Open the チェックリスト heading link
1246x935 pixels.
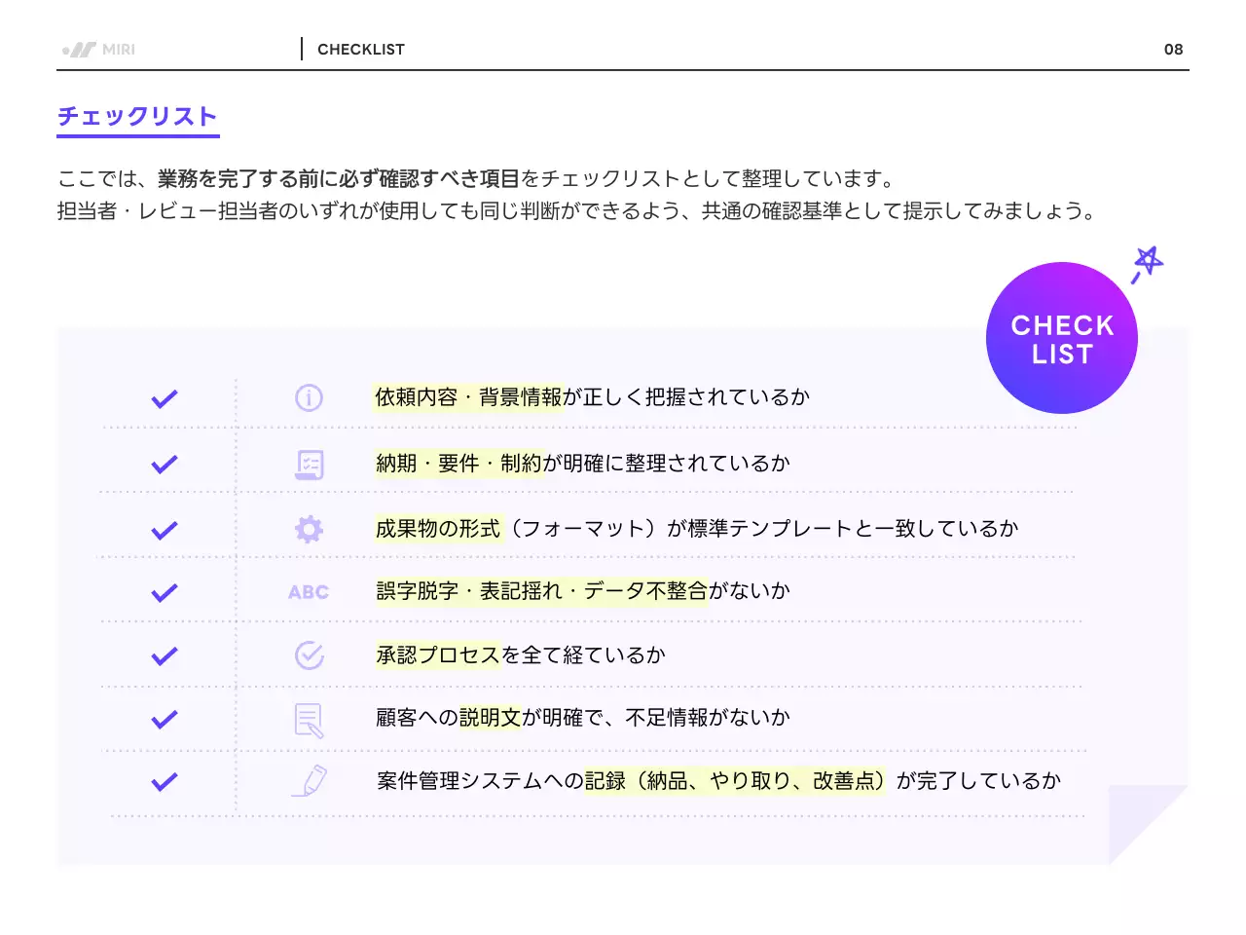click(x=137, y=115)
